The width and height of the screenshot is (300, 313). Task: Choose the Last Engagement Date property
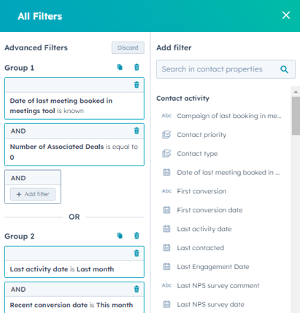[x=213, y=267]
